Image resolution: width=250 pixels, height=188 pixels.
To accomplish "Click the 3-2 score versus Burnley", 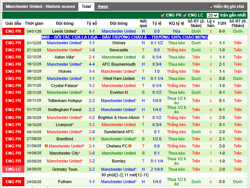I will 92,161.
